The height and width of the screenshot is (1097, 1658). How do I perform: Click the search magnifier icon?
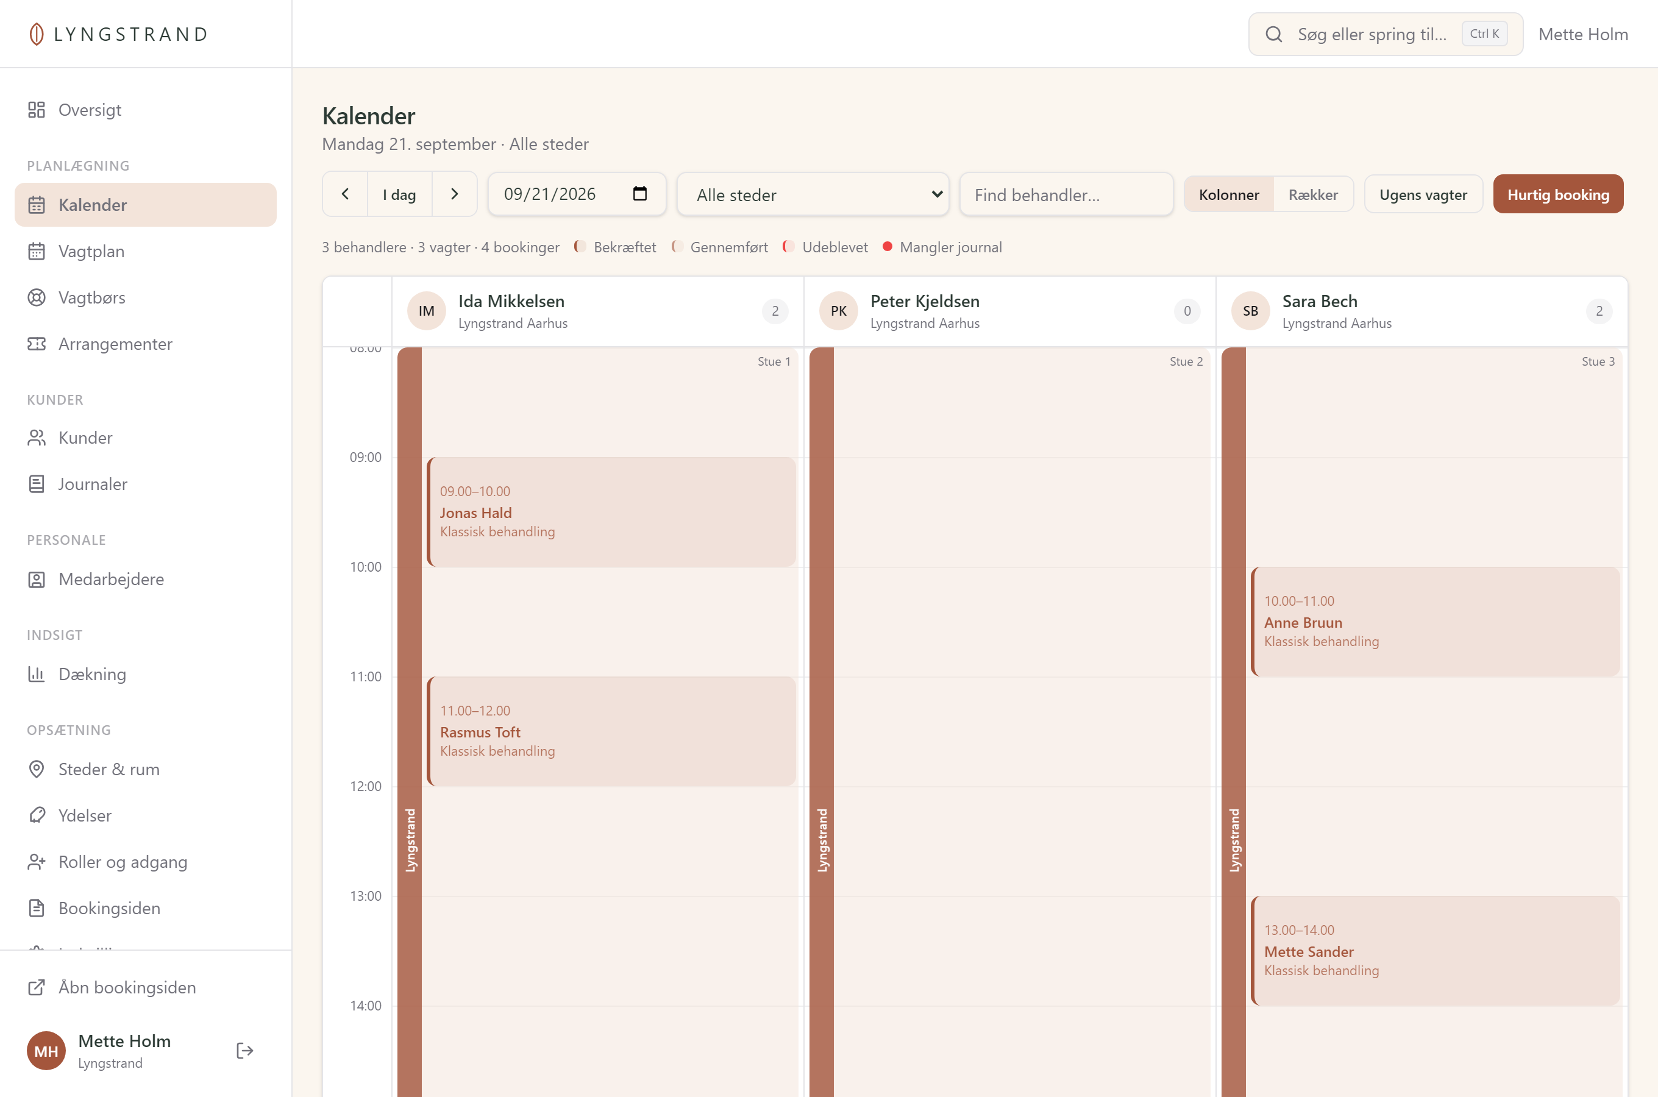[x=1273, y=34]
